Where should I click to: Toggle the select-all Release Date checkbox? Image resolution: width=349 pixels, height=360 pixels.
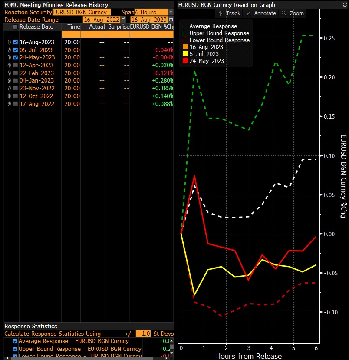pyautogui.click(x=16, y=27)
